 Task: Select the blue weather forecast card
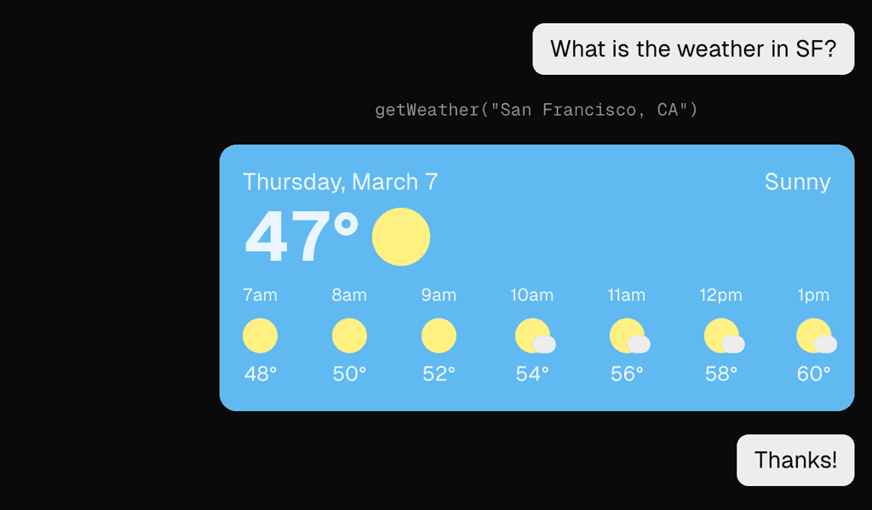coord(536,277)
